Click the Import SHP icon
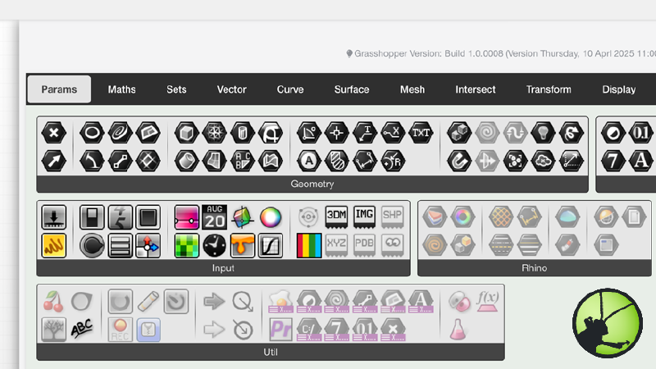 pos(393,217)
